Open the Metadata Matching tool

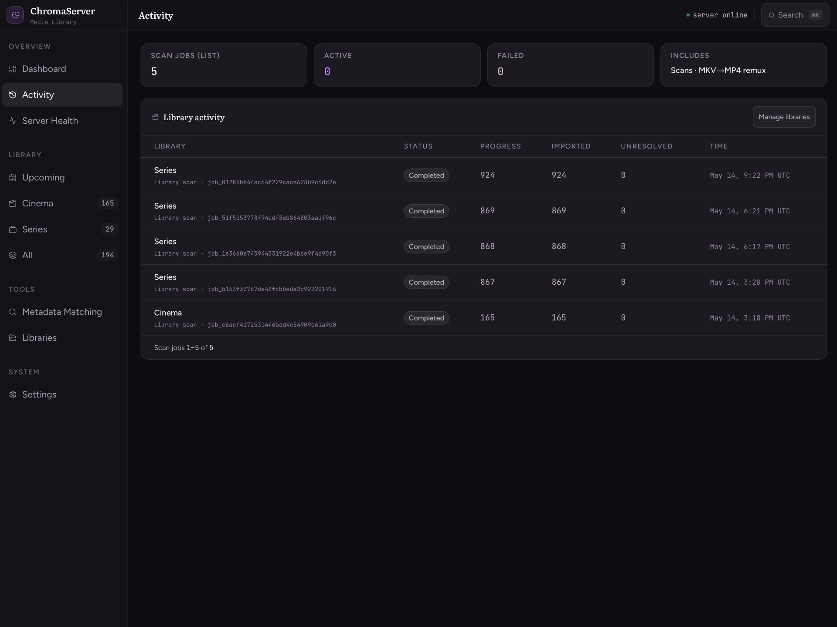click(62, 312)
